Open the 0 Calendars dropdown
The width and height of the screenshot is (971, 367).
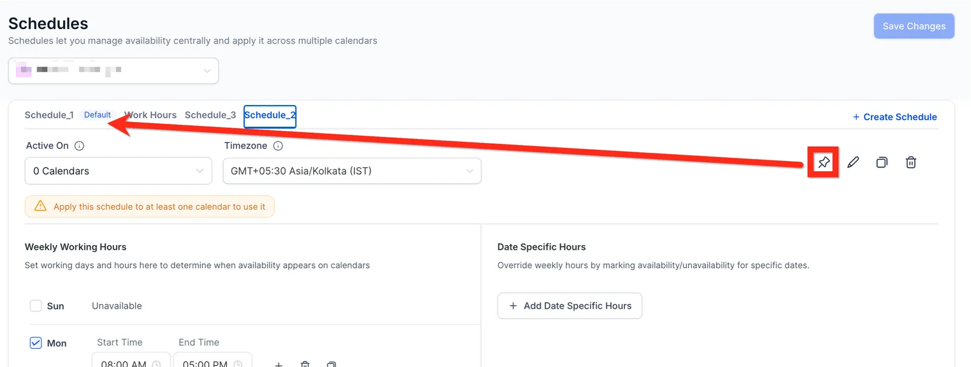pos(118,171)
